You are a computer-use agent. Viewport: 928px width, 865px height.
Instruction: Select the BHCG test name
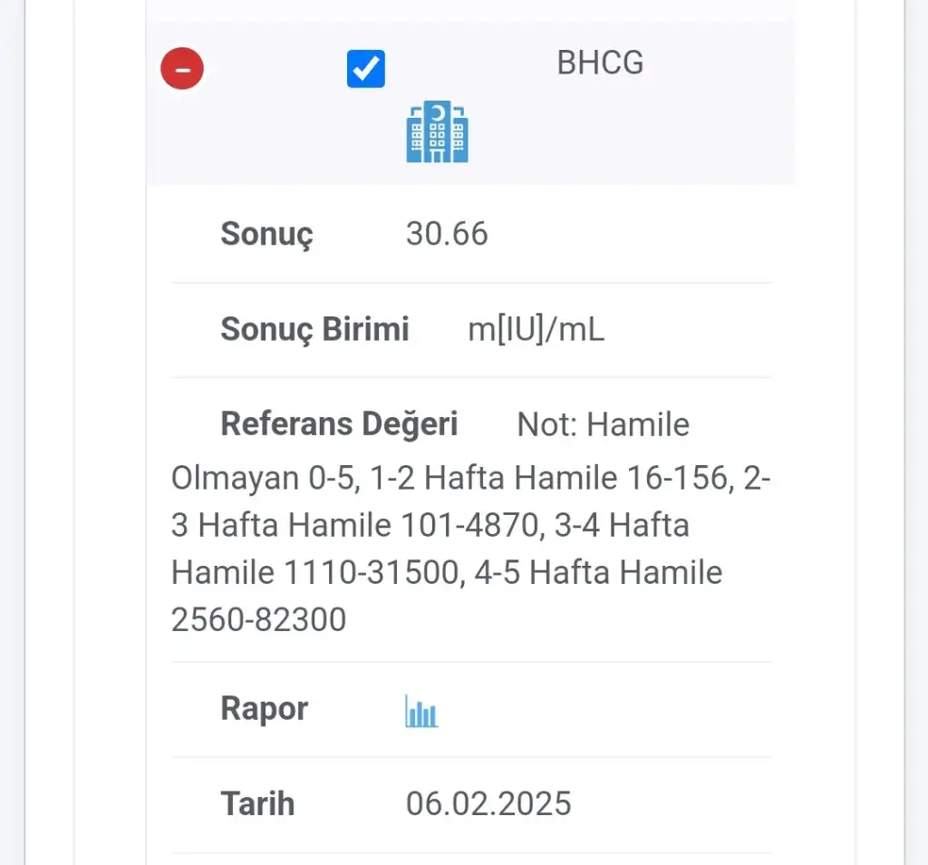[600, 63]
